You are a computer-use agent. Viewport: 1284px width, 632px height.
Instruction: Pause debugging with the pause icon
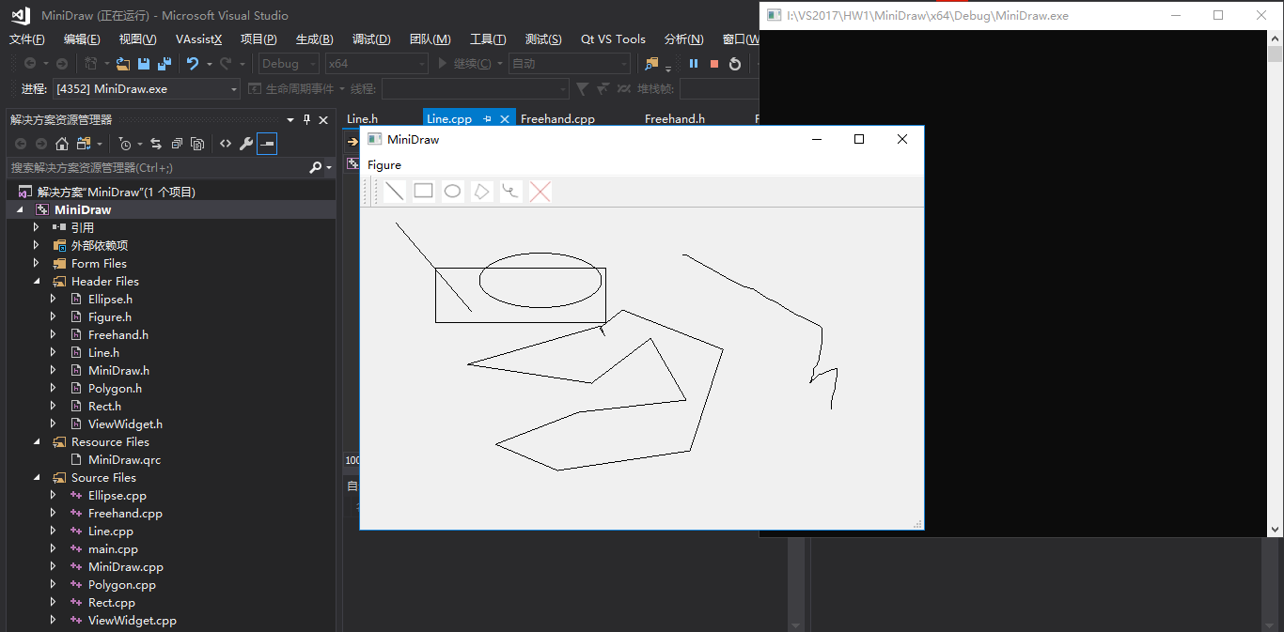pyautogui.click(x=694, y=64)
